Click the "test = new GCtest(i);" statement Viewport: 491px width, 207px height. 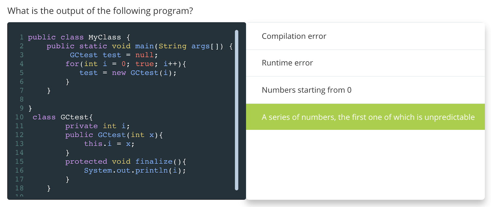(x=128, y=73)
